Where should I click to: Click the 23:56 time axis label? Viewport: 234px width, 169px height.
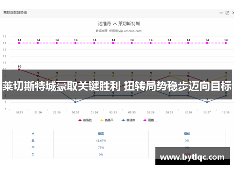tap(57, 113)
